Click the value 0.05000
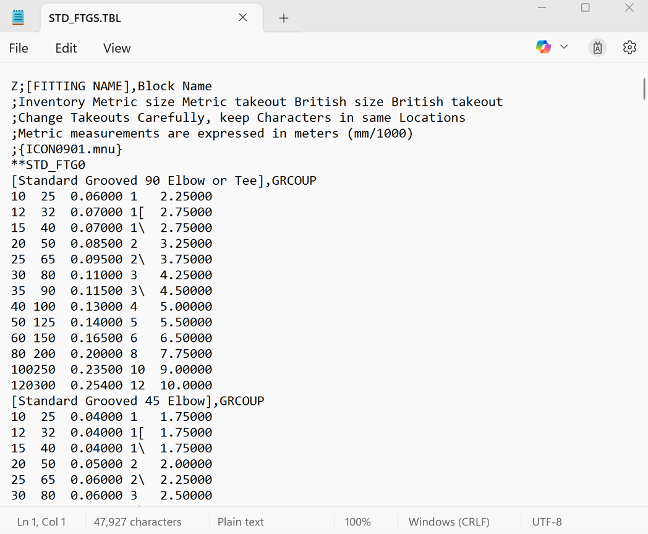This screenshot has height=534, width=648. point(96,464)
